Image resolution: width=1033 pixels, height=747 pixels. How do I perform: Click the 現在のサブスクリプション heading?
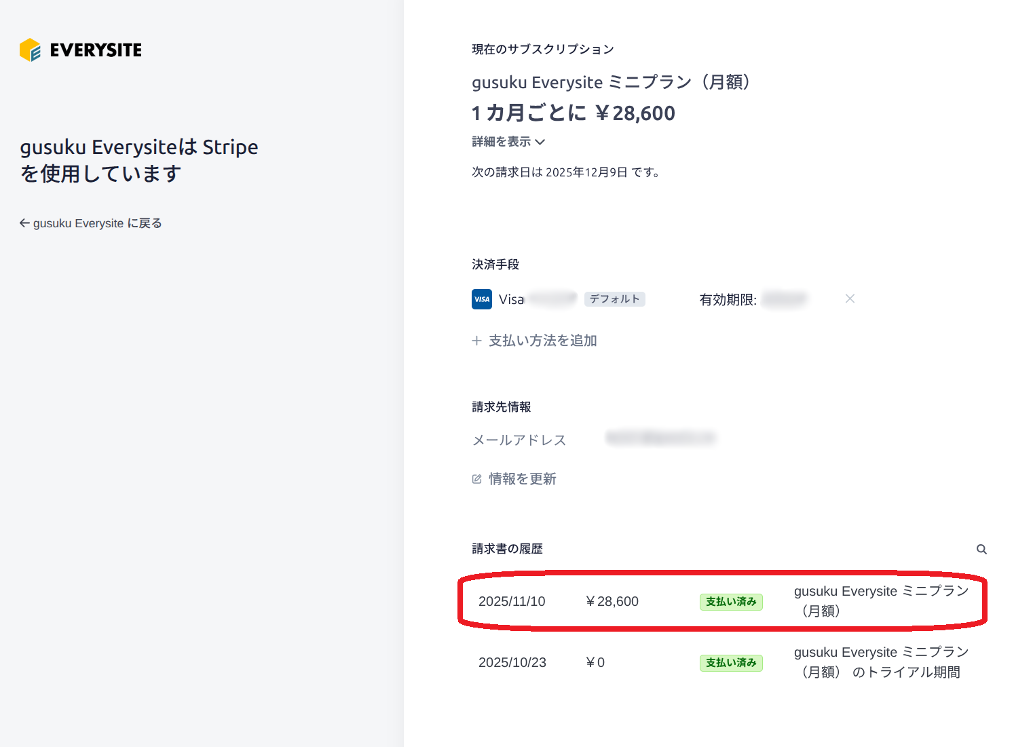[x=543, y=49]
